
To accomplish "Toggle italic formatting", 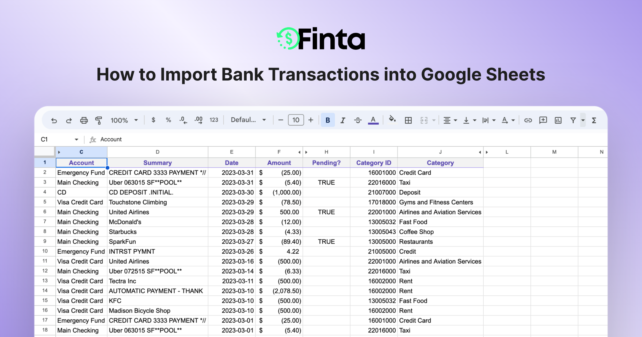I will point(343,120).
